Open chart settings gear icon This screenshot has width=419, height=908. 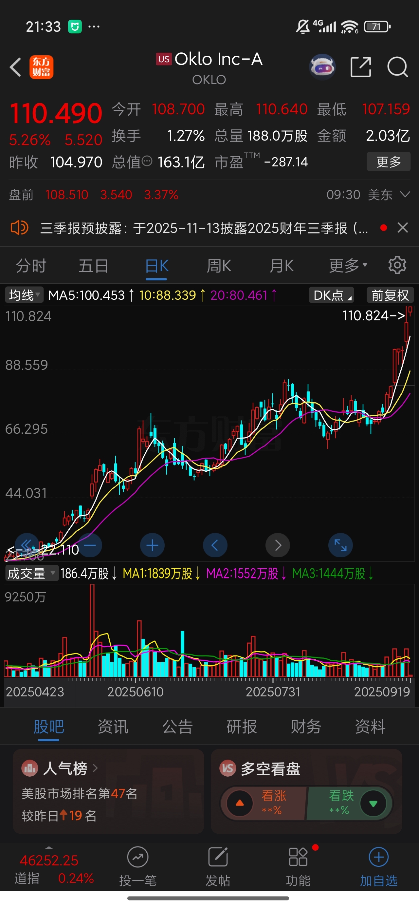tap(397, 265)
